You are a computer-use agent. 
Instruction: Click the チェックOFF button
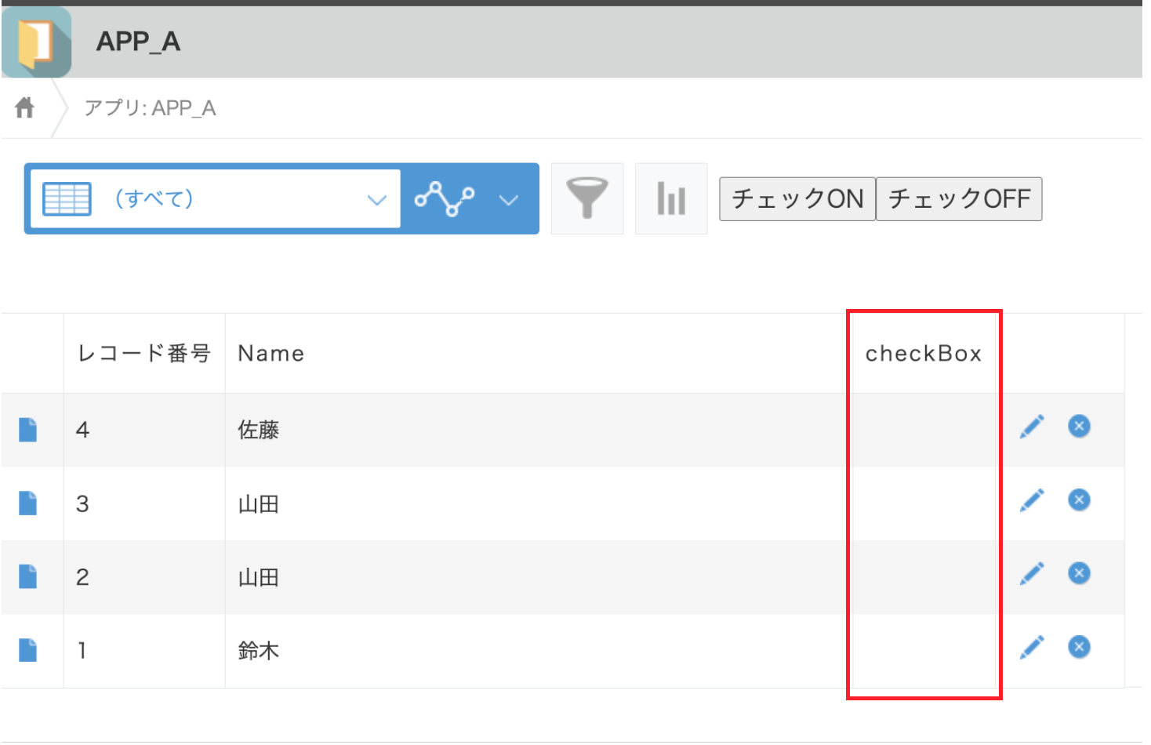click(959, 199)
